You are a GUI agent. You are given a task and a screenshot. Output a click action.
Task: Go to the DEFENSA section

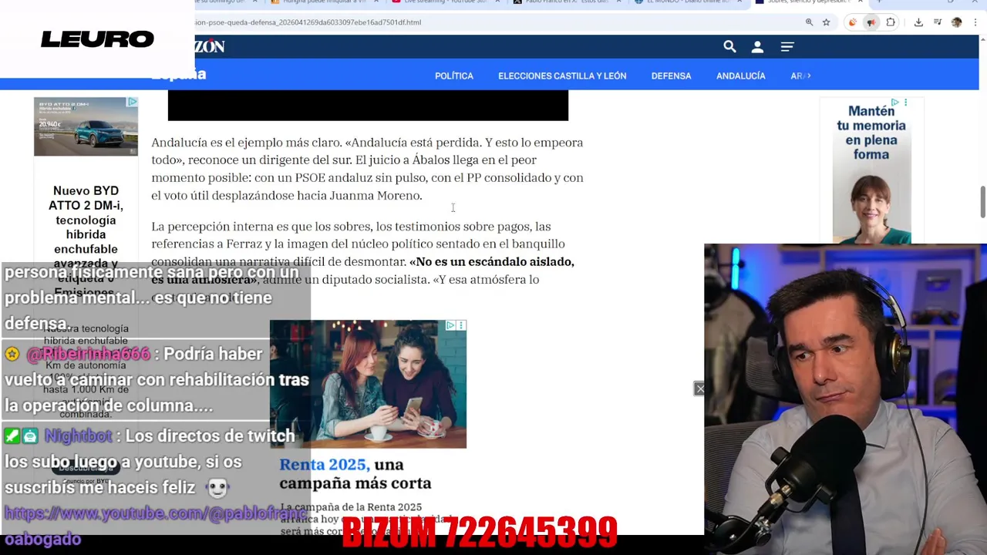point(671,76)
